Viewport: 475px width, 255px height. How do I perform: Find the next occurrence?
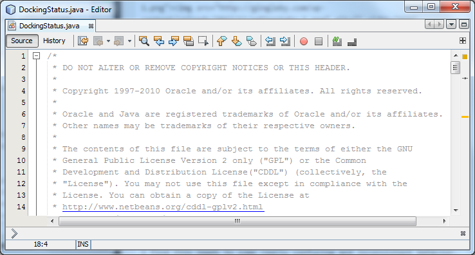point(174,41)
